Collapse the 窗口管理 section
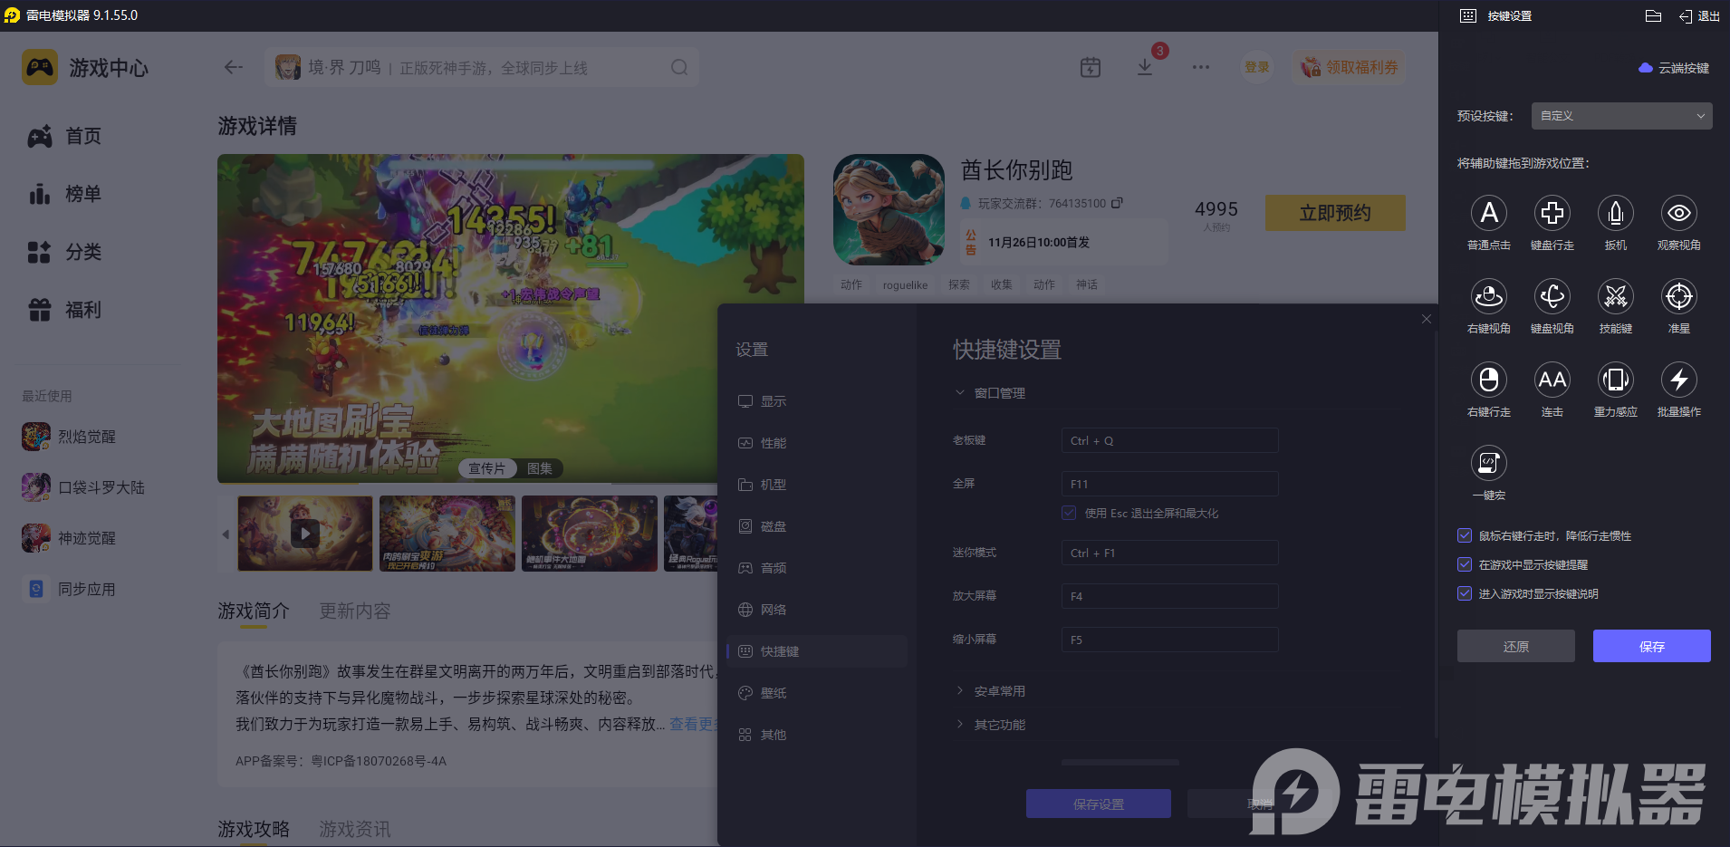 coord(989,392)
